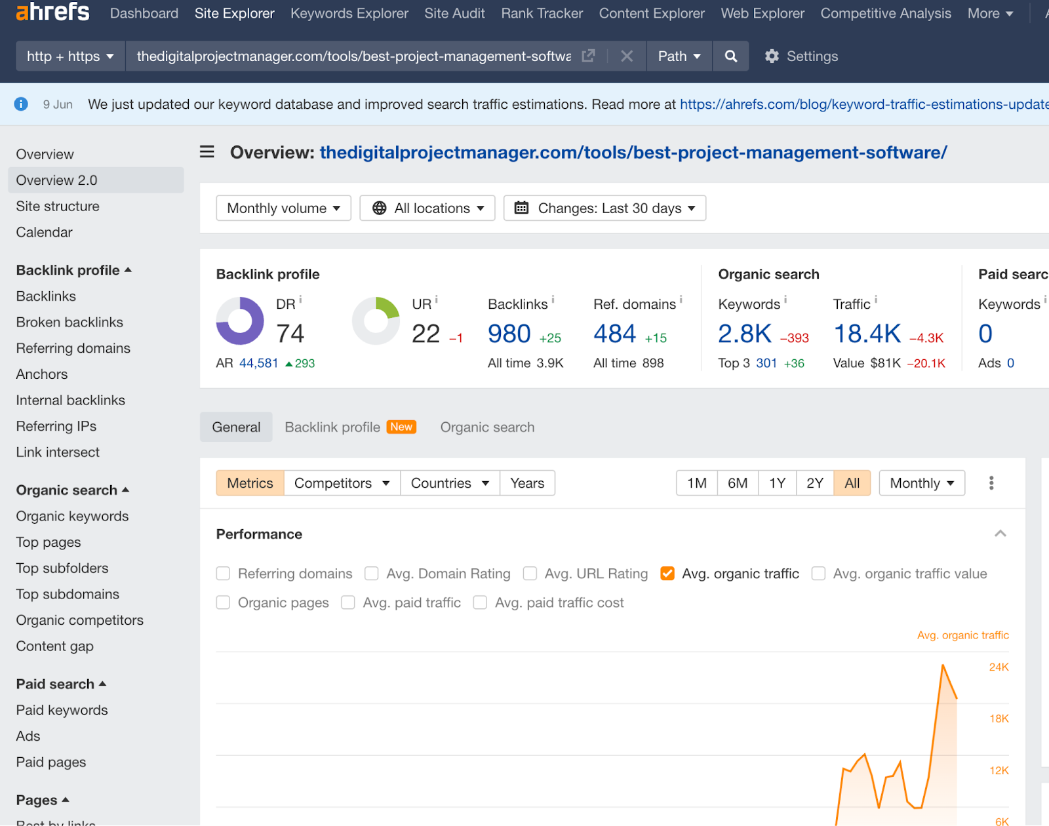This screenshot has width=1049, height=826.
Task: Open Organic keywords in sidebar
Action: [x=72, y=516]
